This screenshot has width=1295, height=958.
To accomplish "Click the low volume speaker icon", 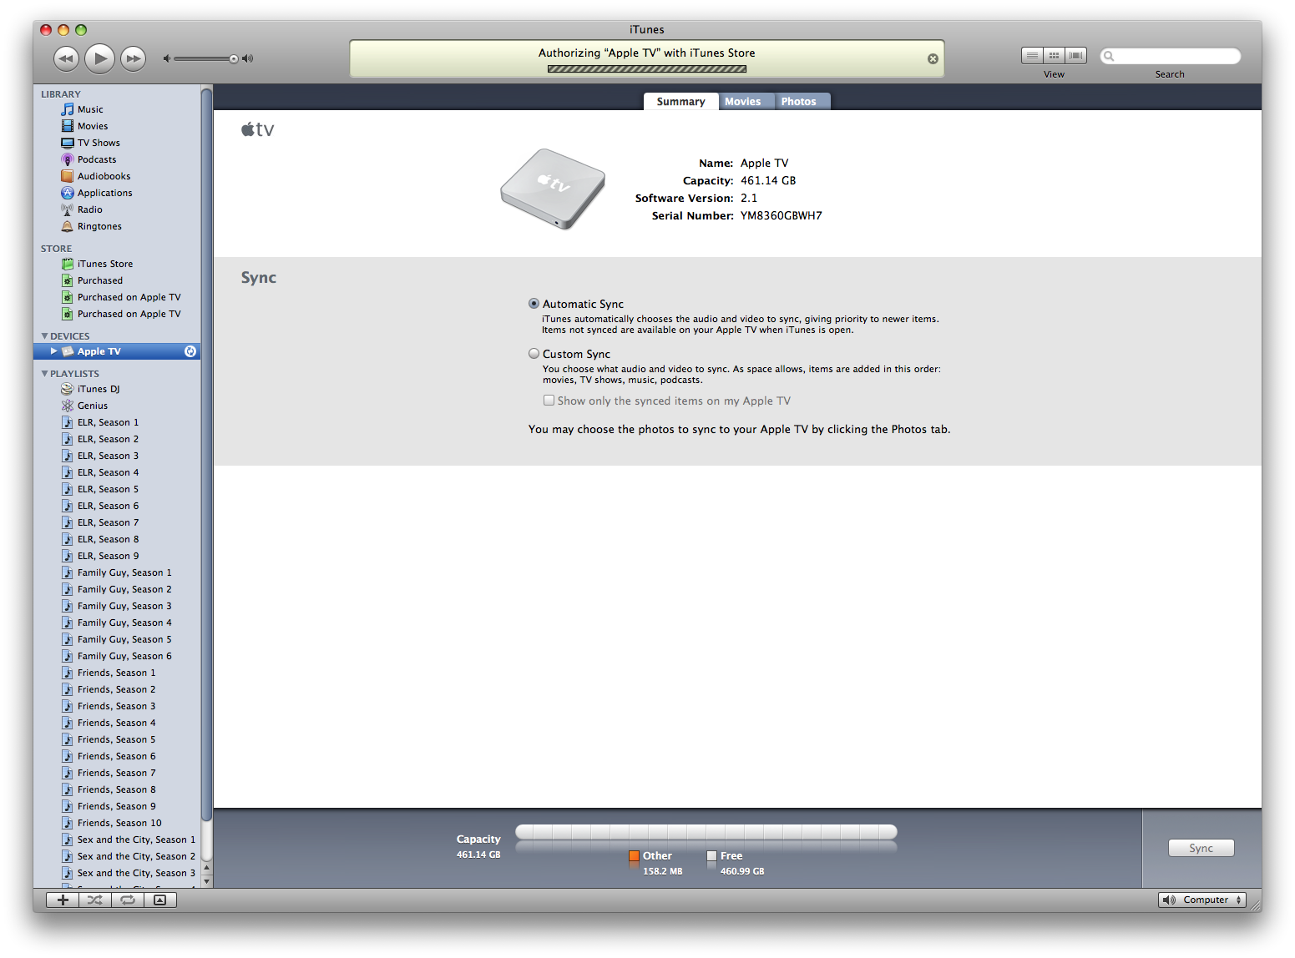I will (166, 58).
